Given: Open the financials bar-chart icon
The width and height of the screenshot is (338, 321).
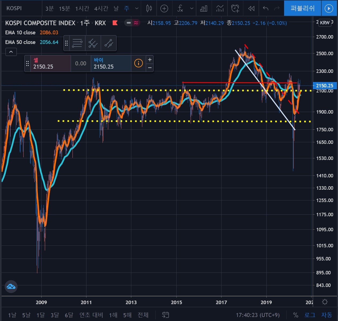Looking at the screenshot, I should 204,9.
